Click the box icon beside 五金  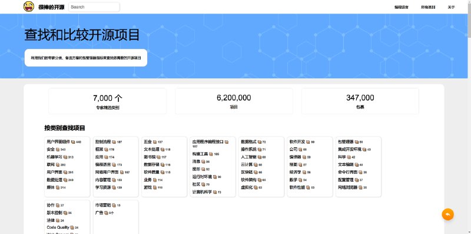pos(155,142)
